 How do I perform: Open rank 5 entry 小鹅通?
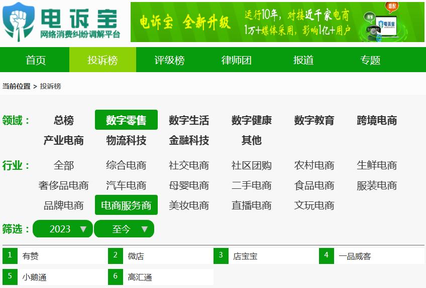[55, 277]
